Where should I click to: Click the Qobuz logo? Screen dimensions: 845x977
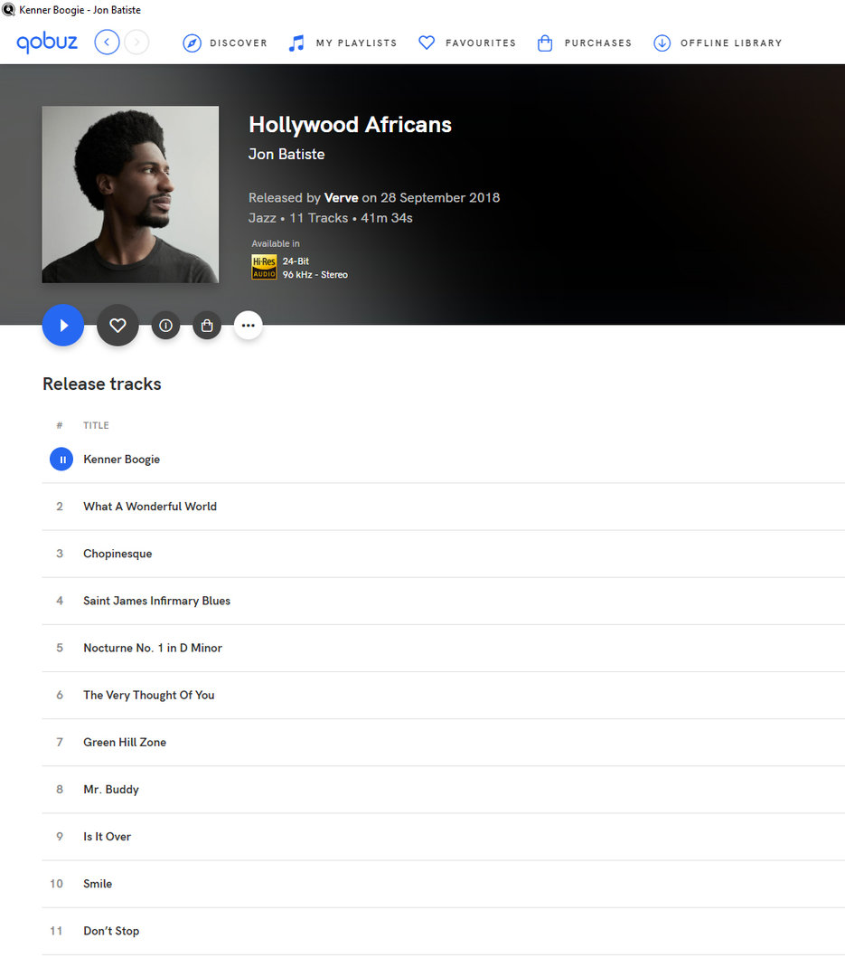click(x=47, y=43)
